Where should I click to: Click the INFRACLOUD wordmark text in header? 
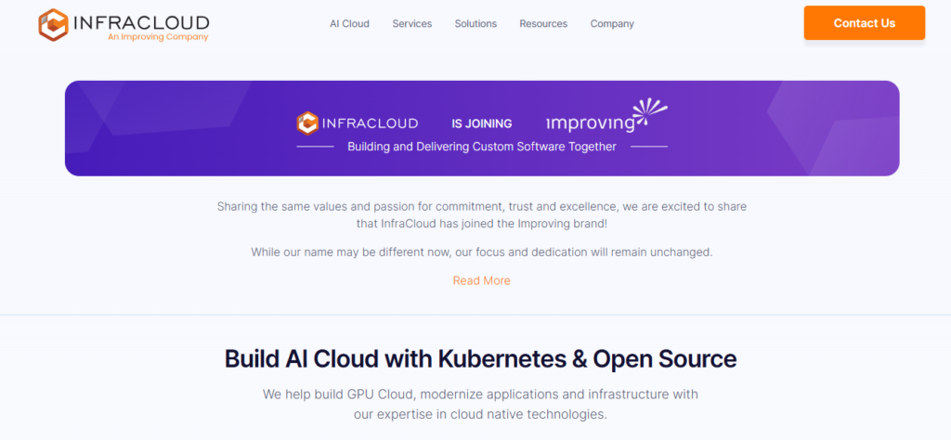(141, 23)
